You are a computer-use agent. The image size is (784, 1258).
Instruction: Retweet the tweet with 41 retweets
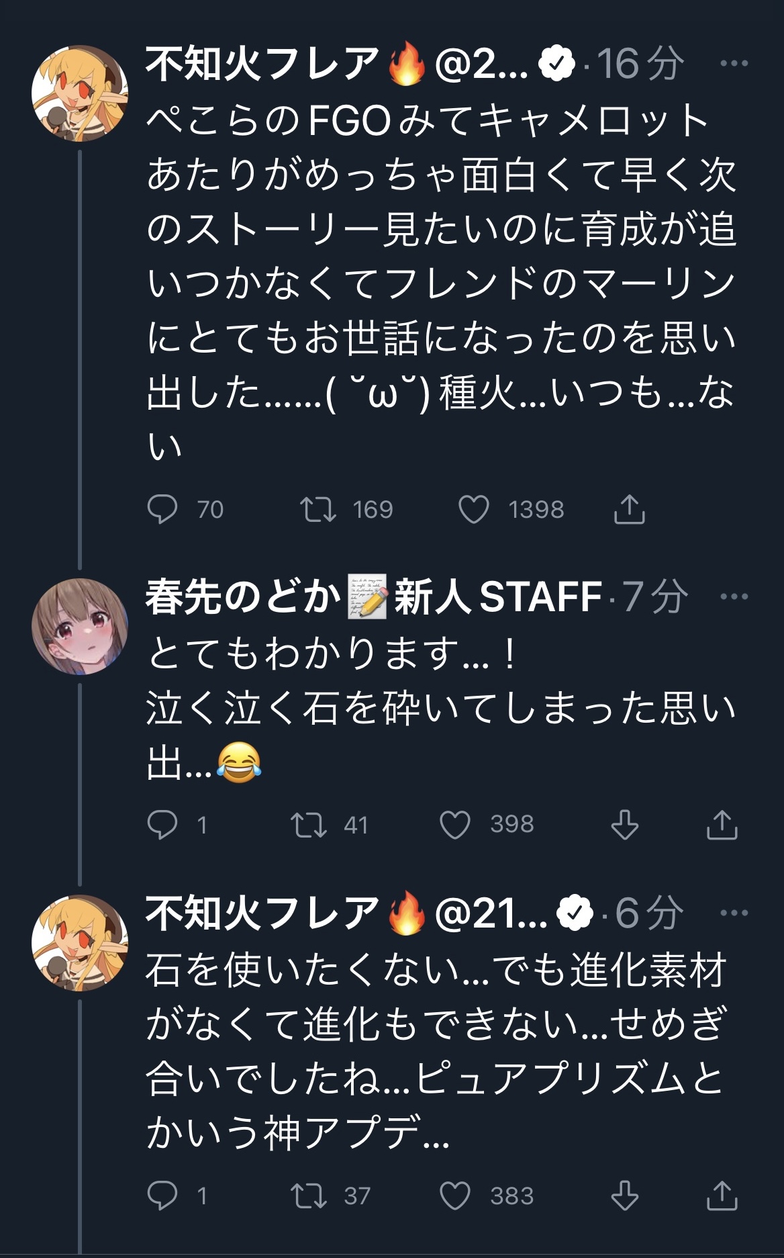tap(309, 825)
